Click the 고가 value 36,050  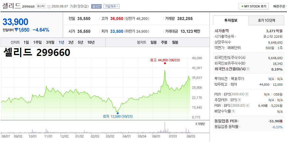click(117, 18)
